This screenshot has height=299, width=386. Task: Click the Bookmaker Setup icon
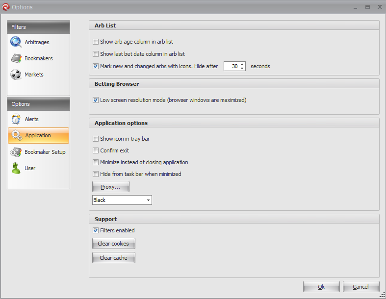pyautogui.click(x=16, y=152)
